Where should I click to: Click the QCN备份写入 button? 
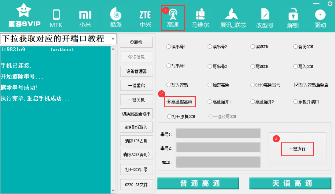[x=136, y=127]
